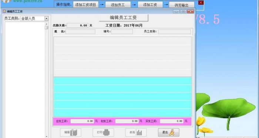Select the 全部人员 combo box
The image size is (259, 138).
(x=34, y=18)
